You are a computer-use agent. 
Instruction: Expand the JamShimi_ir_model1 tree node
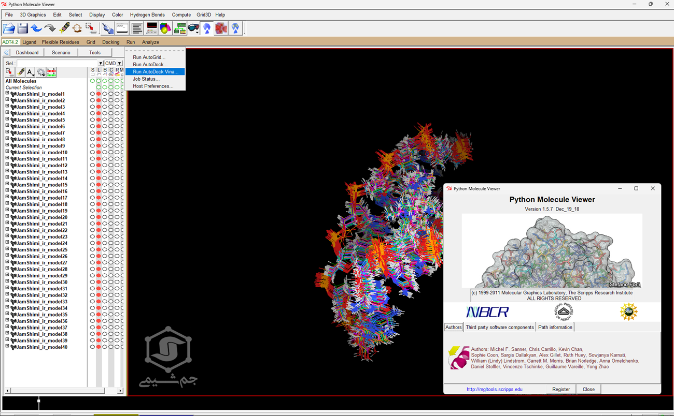pos(7,94)
